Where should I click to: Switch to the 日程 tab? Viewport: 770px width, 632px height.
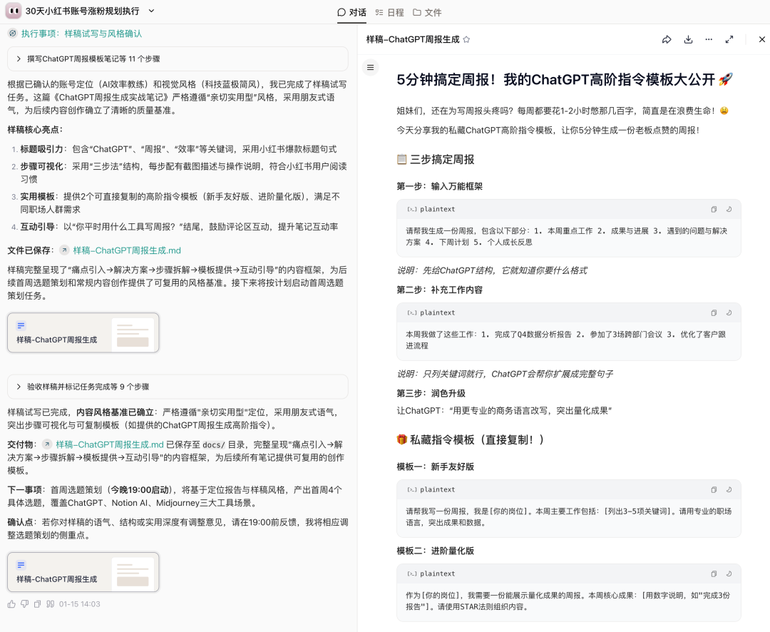coord(390,12)
